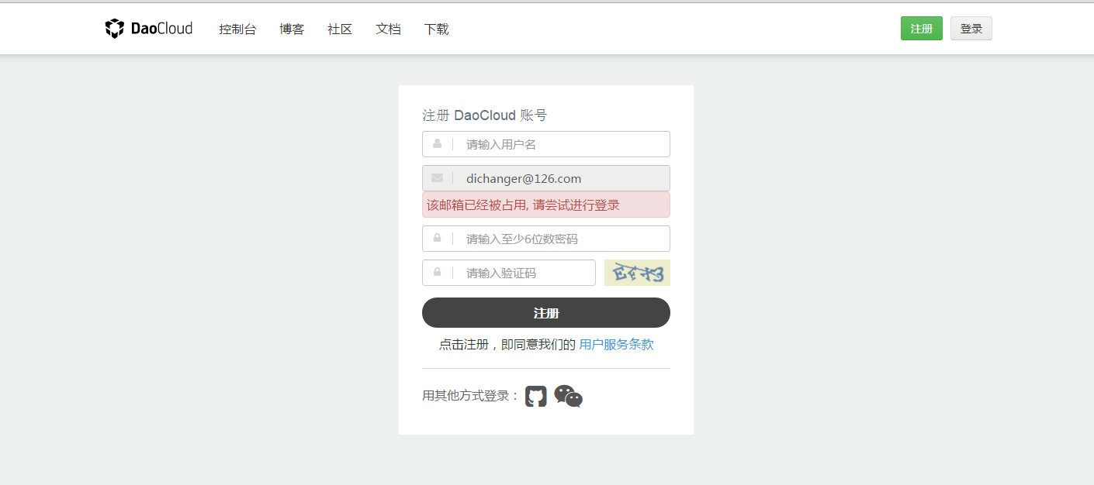This screenshot has width=1094, height=485.
Task: Click the 该邮箱已经被占用 error message
Action: [x=546, y=205]
